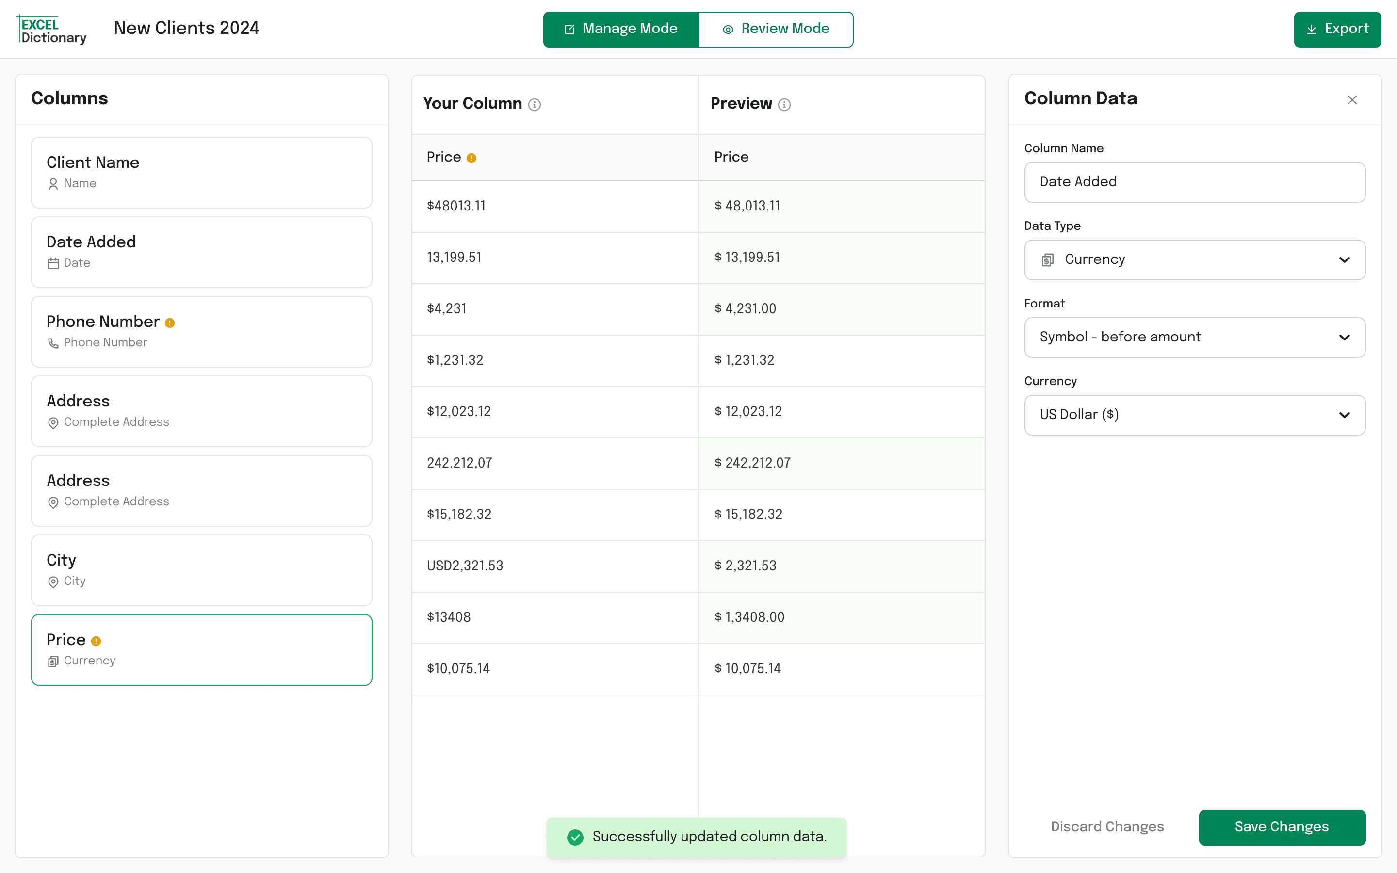The height and width of the screenshot is (873, 1397).
Task: Click the currency icon under Price card
Action: (x=53, y=661)
